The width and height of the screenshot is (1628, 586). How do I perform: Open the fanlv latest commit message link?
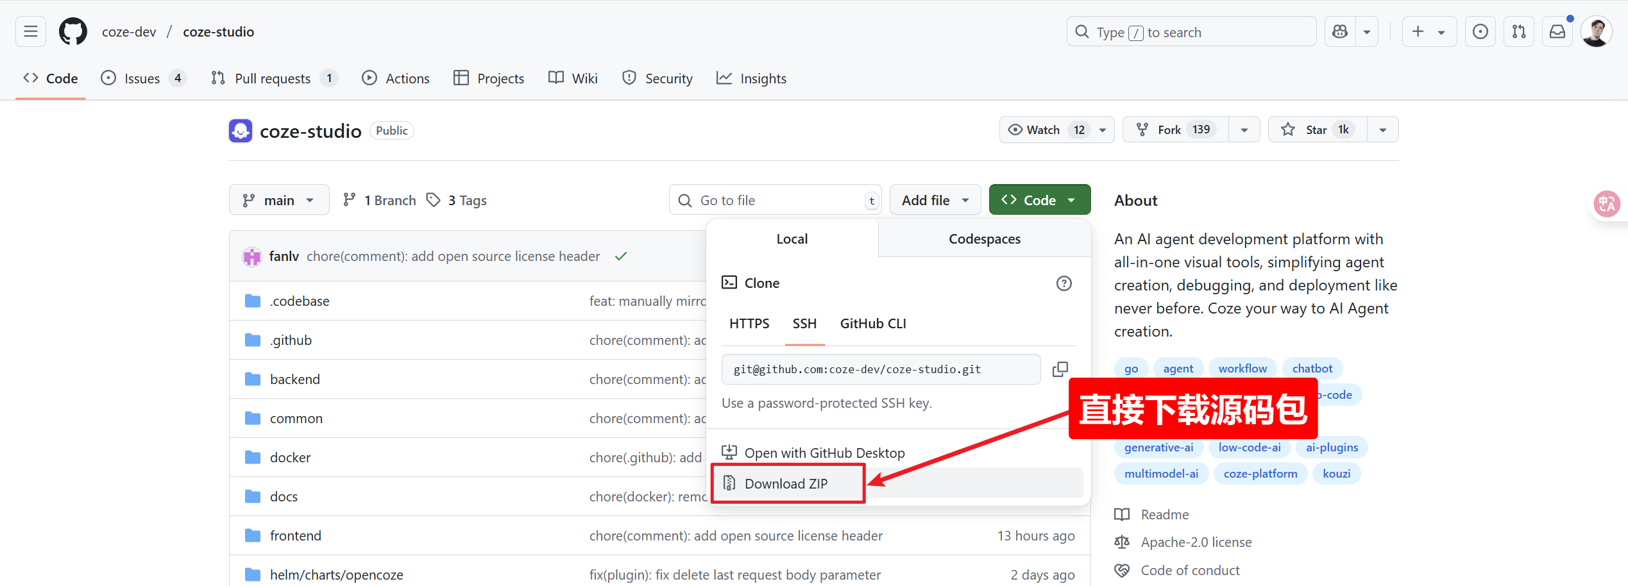point(453,256)
